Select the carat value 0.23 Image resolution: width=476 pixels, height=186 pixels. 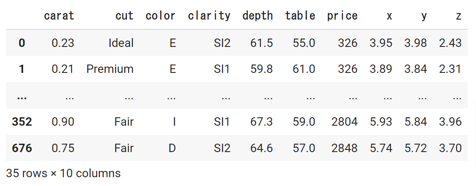pos(63,43)
